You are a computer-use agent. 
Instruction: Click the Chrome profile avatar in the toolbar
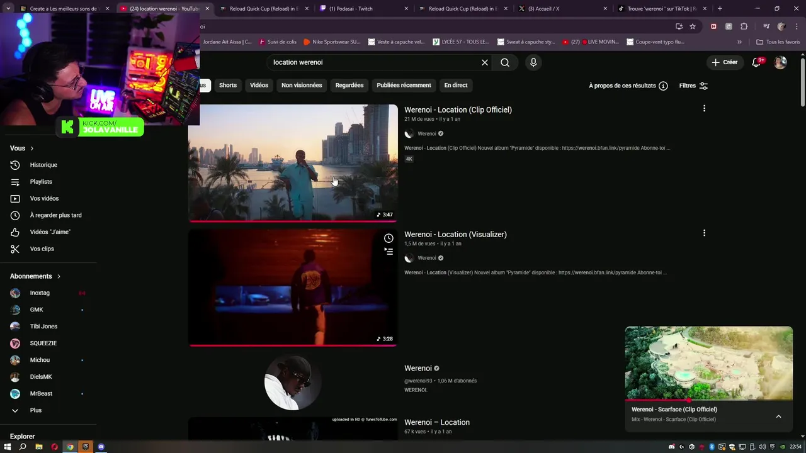781,26
